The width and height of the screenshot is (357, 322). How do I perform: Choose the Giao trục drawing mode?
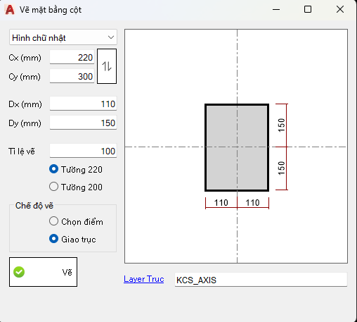pyautogui.click(x=53, y=239)
